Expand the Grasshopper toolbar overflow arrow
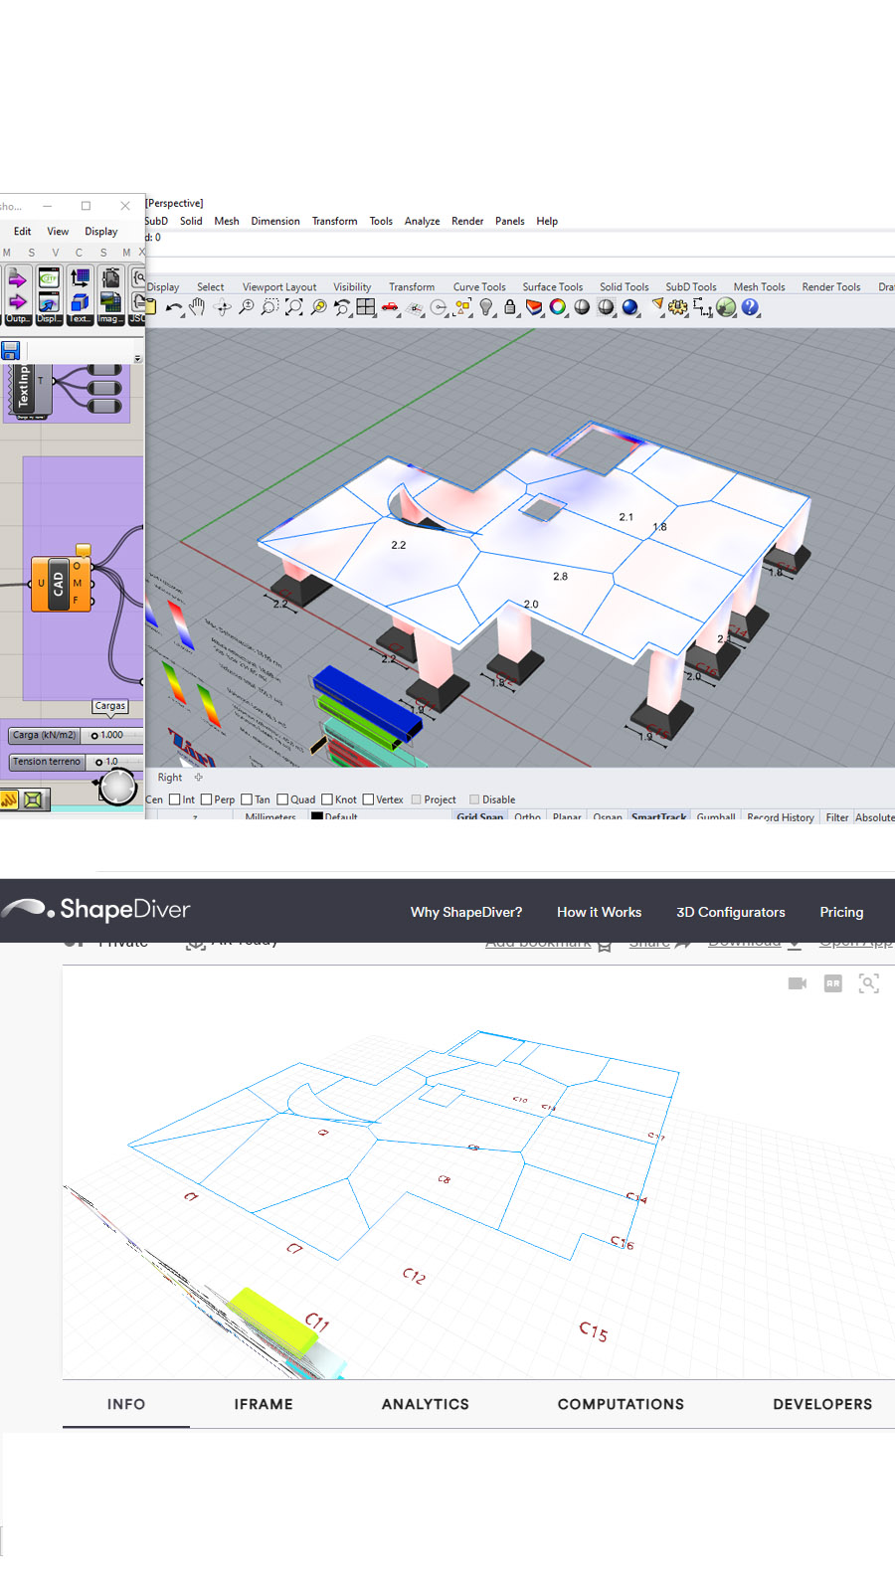The width and height of the screenshot is (895, 1591). (137, 359)
